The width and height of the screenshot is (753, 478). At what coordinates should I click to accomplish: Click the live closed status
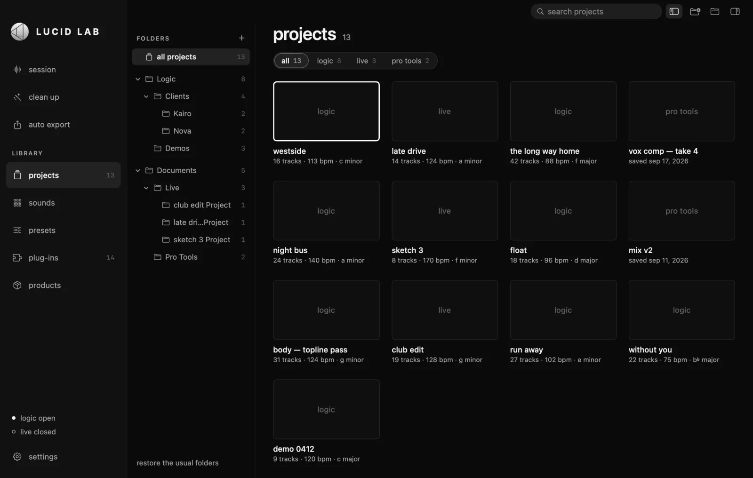point(33,432)
